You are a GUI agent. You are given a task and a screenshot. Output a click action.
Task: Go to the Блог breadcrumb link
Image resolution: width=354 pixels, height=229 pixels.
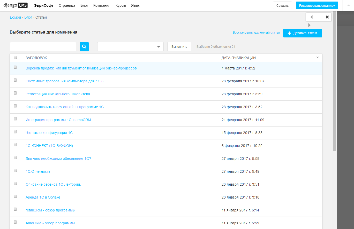coord(28,17)
